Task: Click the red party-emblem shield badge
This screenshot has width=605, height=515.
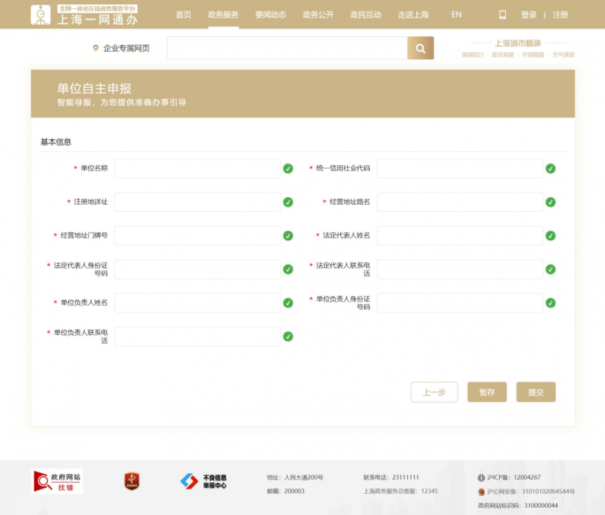Action: pyautogui.click(x=132, y=482)
